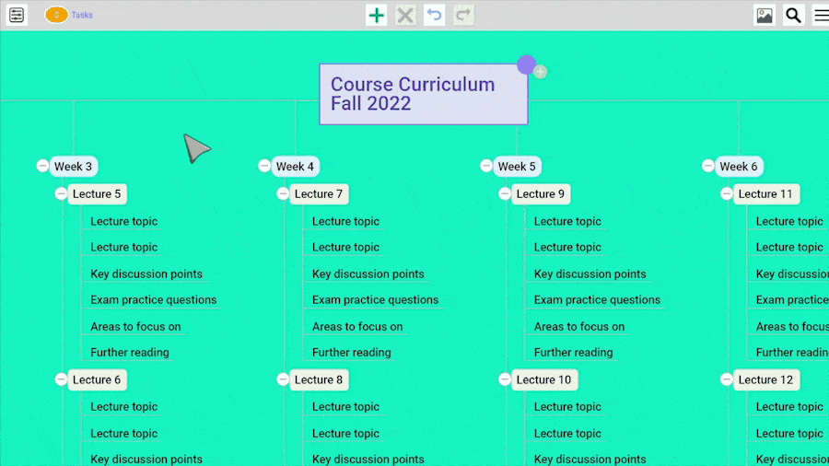Select the Week 5 node

pos(517,167)
